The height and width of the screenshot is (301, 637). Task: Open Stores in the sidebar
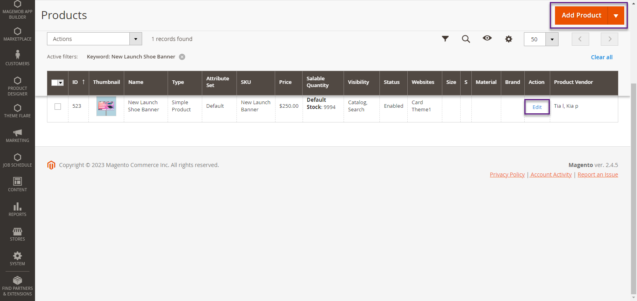18,234
